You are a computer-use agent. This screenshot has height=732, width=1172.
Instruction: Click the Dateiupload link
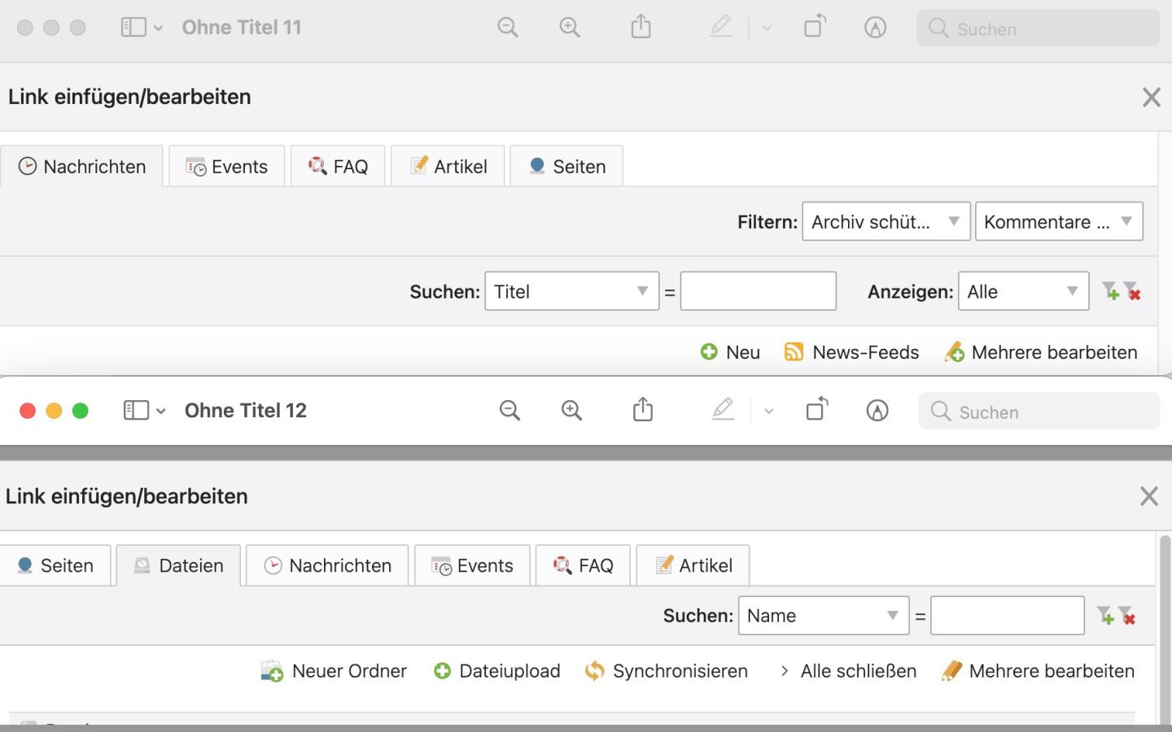pyautogui.click(x=497, y=671)
